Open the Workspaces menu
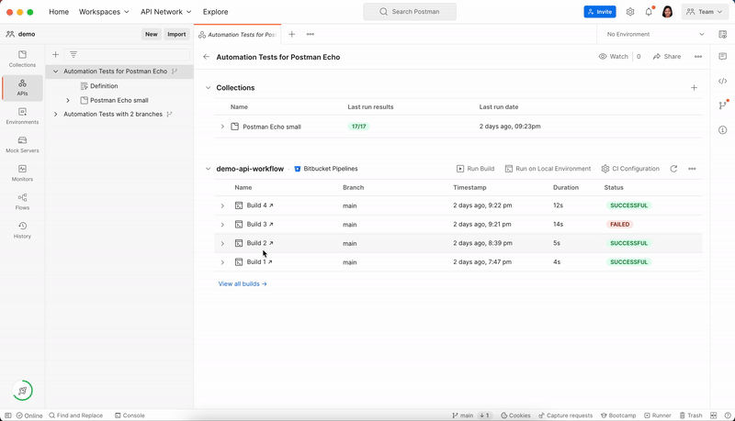 tap(104, 12)
